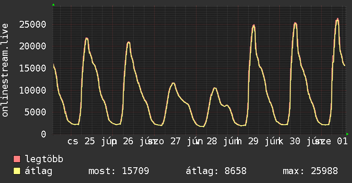Click the green arrow atop the y-axis
352x183 pixels.
(53, 5)
